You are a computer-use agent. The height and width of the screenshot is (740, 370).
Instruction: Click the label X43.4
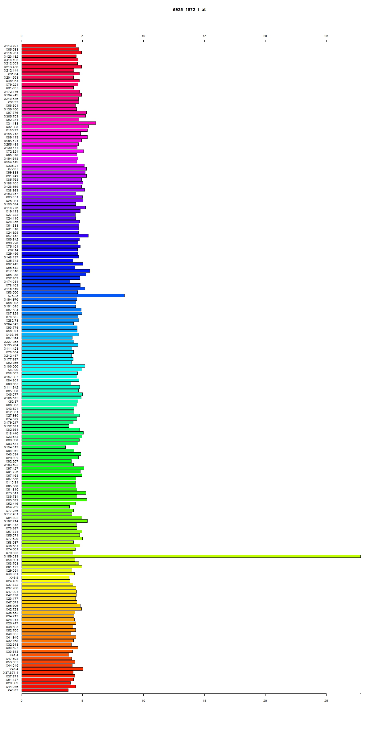point(14,669)
